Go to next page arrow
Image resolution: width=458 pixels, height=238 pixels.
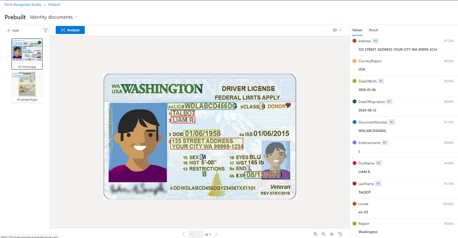click(216, 234)
